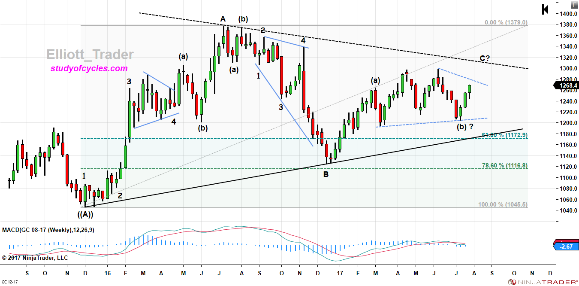Click the 17 year label on the time axis
The width and height of the screenshot is (579, 286).
click(339, 272)
